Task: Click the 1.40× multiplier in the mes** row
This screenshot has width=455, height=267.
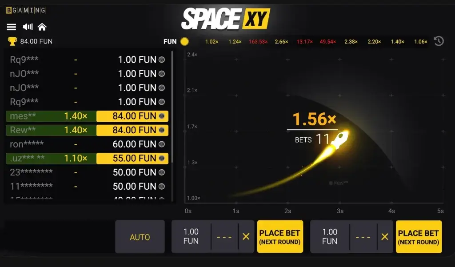Action: (76, 116)
